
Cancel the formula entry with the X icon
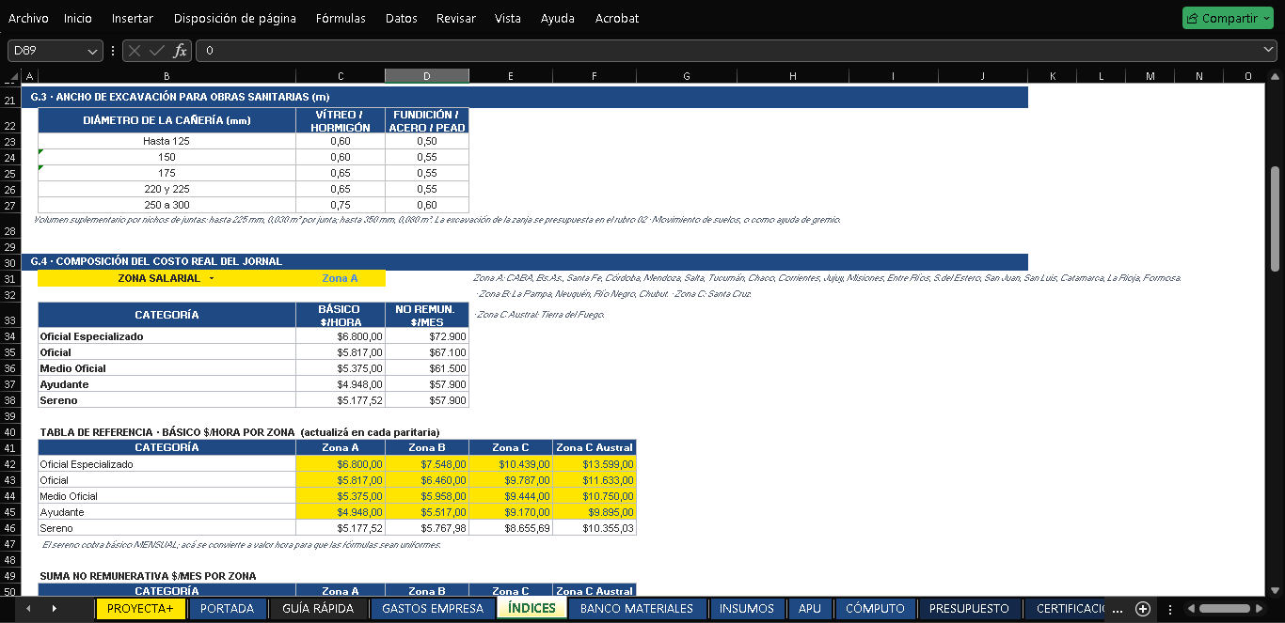pos(135,51)
